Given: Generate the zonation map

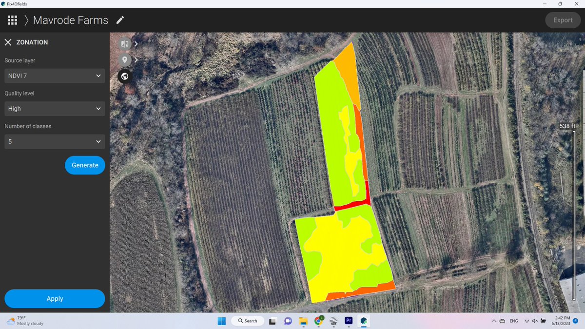Looking at the screenshot, I should click(85, 165).
